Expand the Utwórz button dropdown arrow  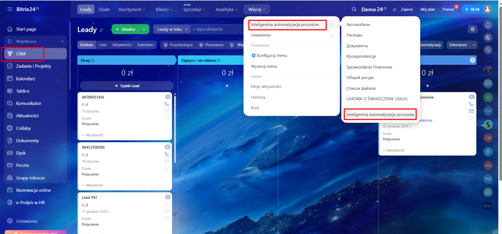(x=144, y=29)
